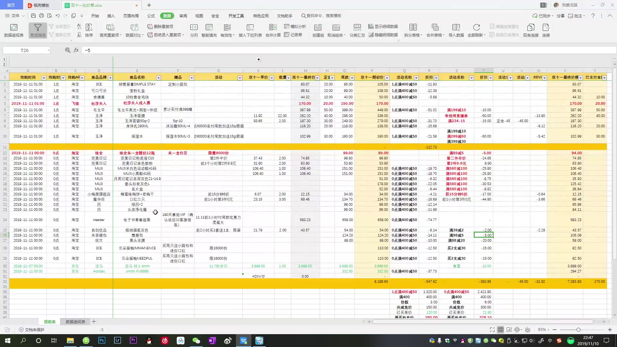The height and width of the screenshot is (347, 617).
Task: Select outline level 1 button
Action: click(4, 59)
